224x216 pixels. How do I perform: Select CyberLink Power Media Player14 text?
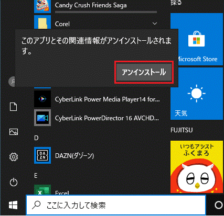click(x=107, y=99)
